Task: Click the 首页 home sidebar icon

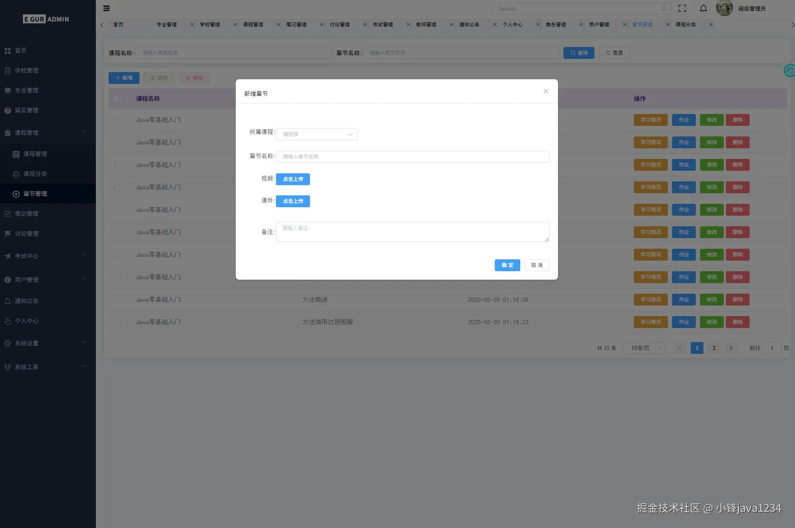Action: pos(8,50)
